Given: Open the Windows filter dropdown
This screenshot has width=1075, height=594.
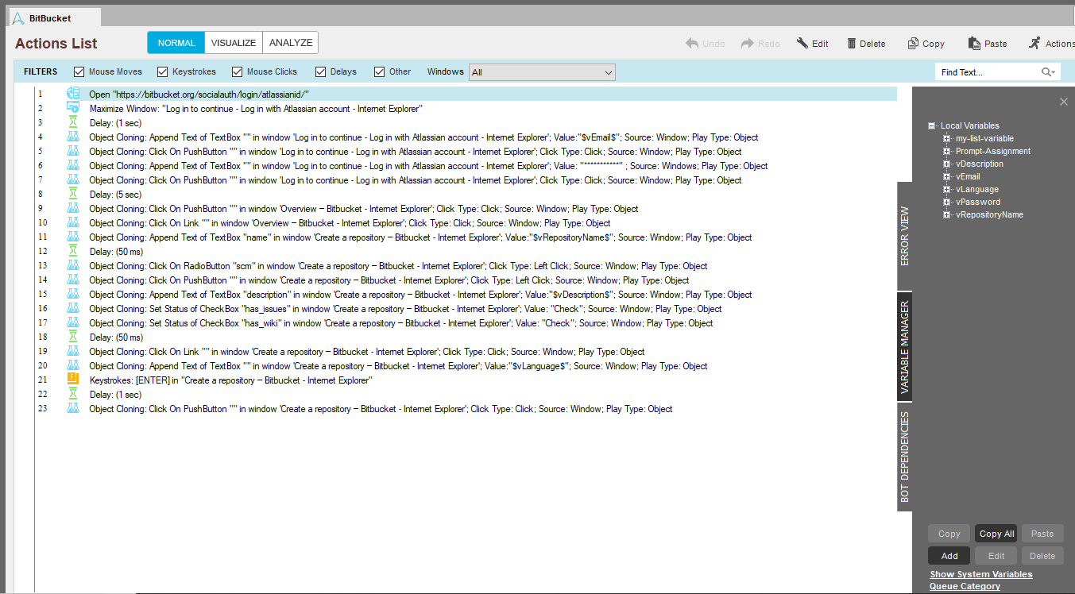Looking at the screenshot, I should pyautogui.click(x=542, y=72).
